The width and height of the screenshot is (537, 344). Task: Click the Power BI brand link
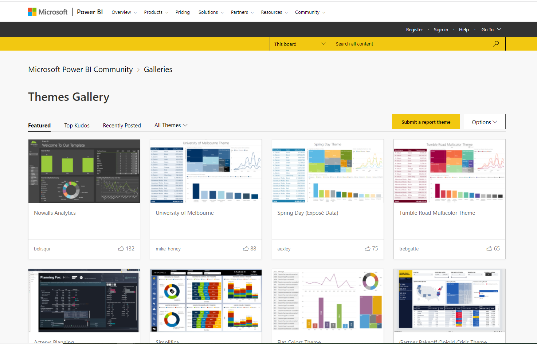90,12
